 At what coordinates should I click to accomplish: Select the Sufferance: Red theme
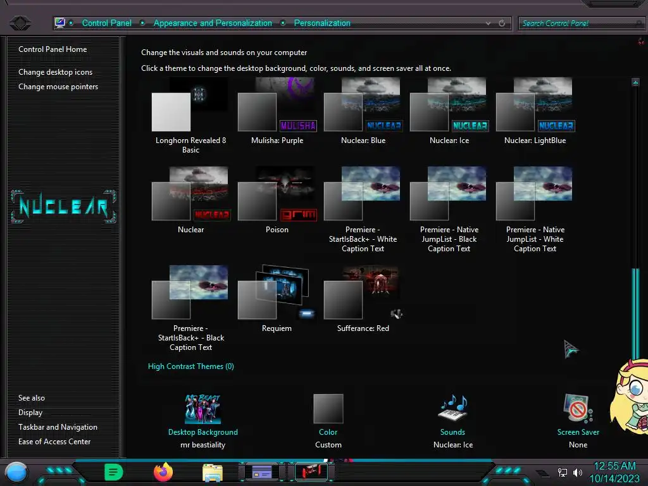pos(363,299)
